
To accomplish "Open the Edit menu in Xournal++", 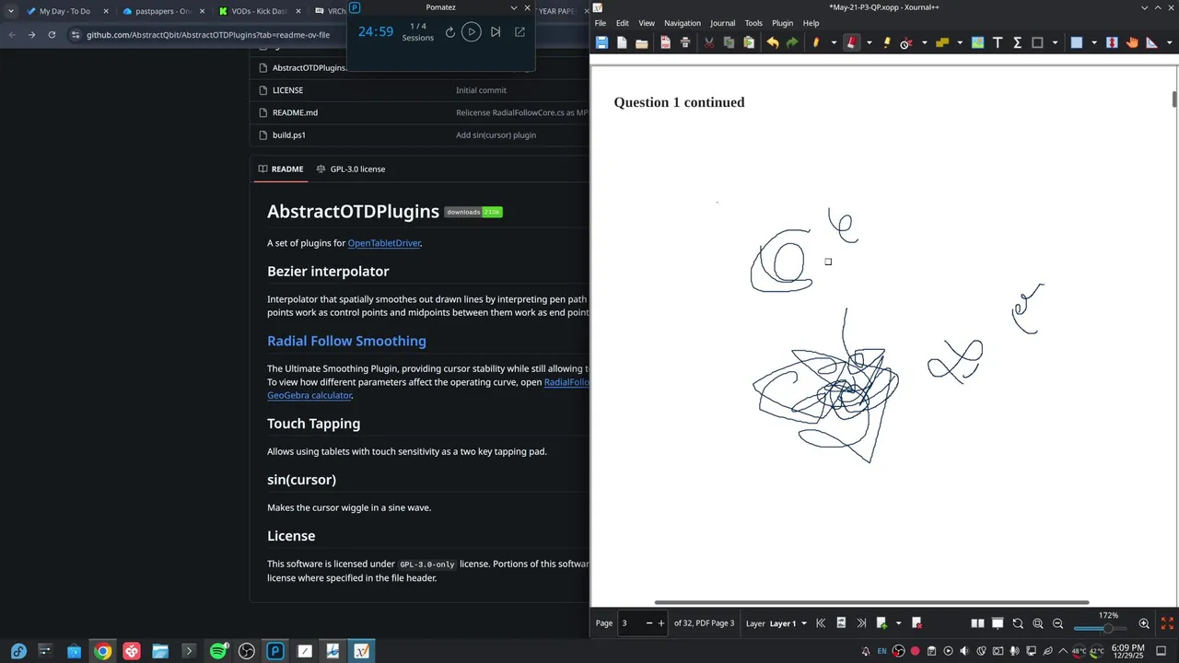I will coord(623,23).
